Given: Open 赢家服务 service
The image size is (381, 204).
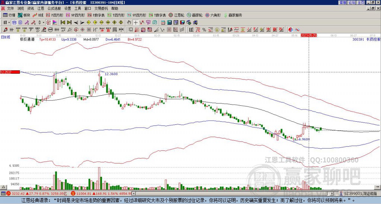Looking at the screenshot, I should point(233,15).
